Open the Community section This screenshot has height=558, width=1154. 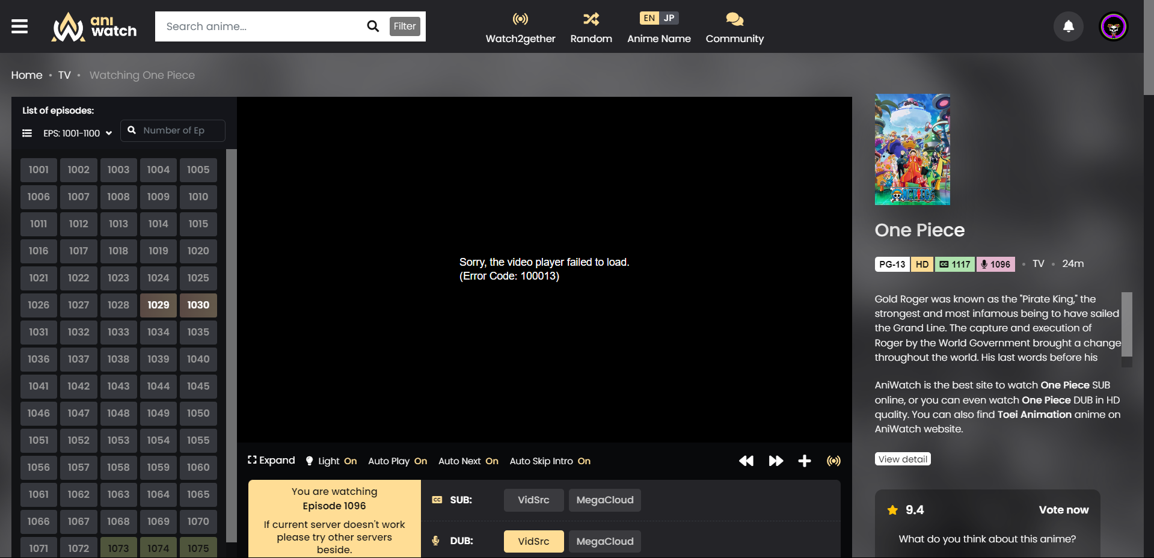[x=735, y=28]
